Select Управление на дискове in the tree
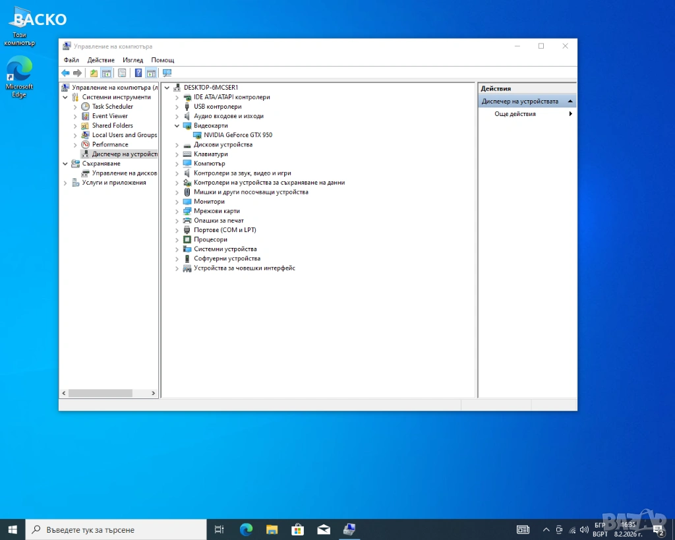This screenshot has width=675, height=540. (x=124, y=173)
